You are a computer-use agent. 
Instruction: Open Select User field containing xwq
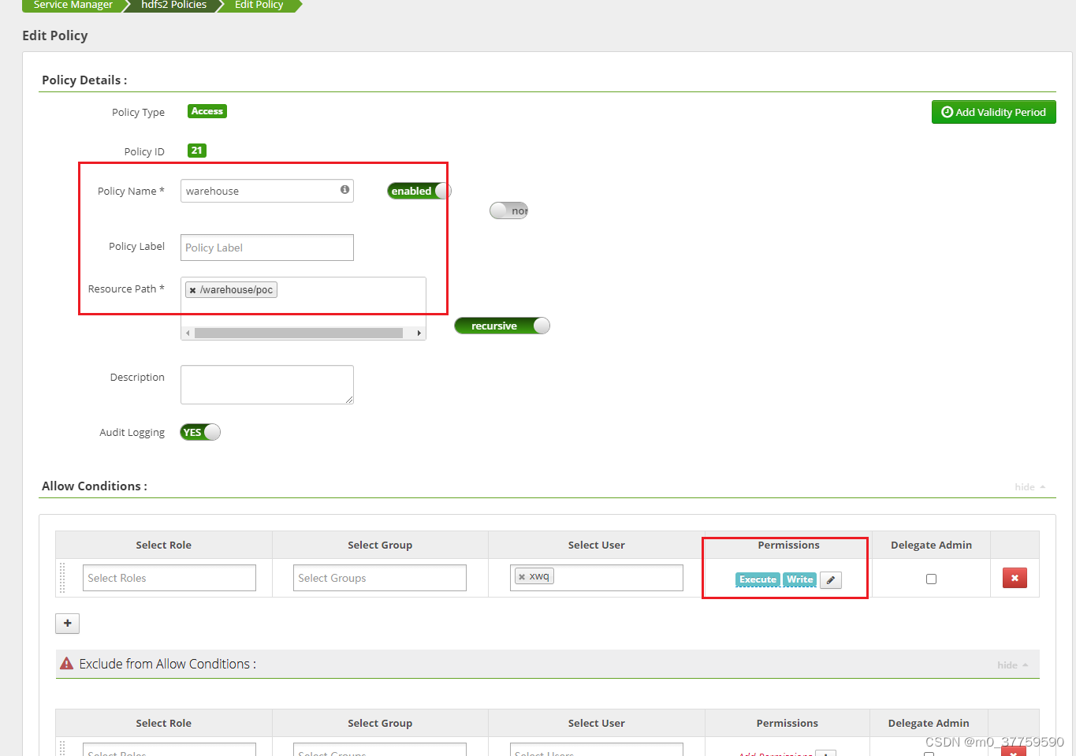click(x=597, y=578)
